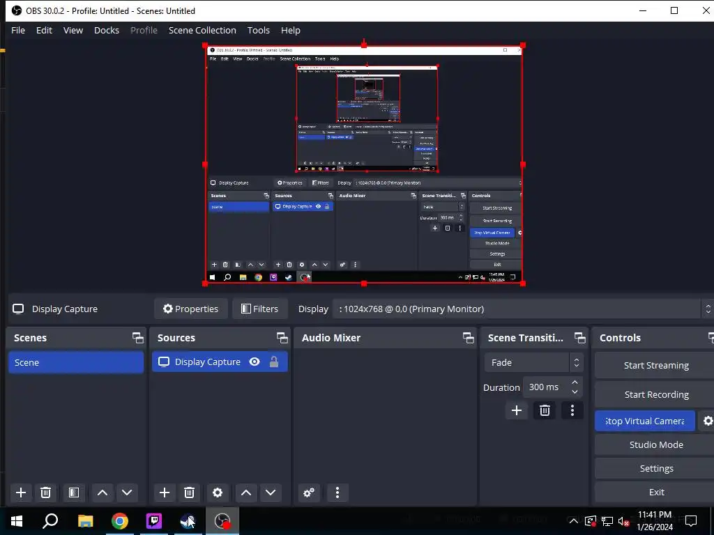
Task: Open OBS Settings button
Action: [x=655, y=468]
